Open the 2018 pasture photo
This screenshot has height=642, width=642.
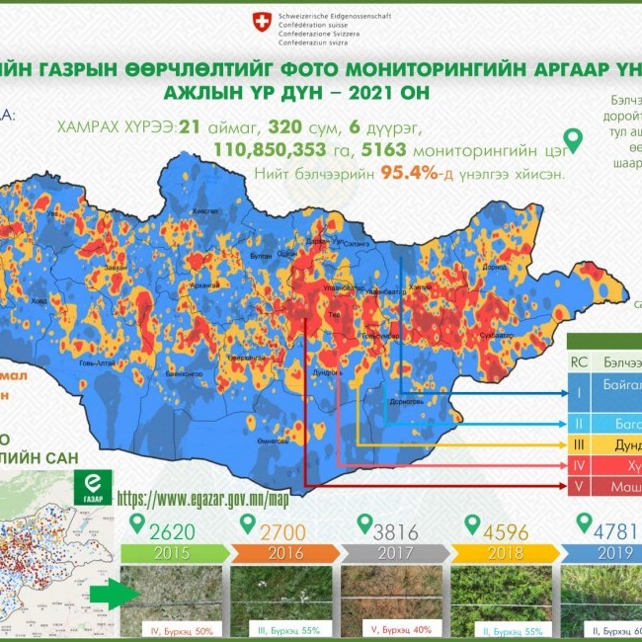[x=501, y=602]
